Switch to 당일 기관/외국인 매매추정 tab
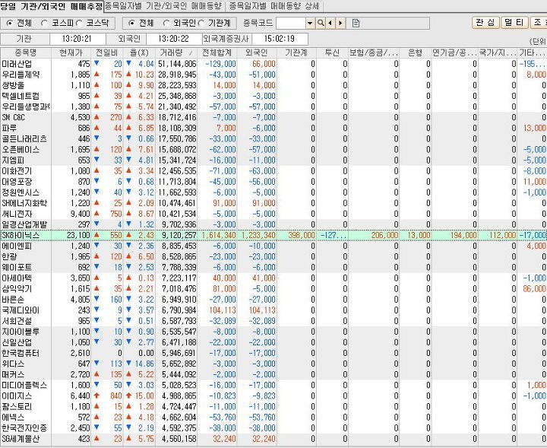Screen dimensions: 547x448 pos(52,6)
